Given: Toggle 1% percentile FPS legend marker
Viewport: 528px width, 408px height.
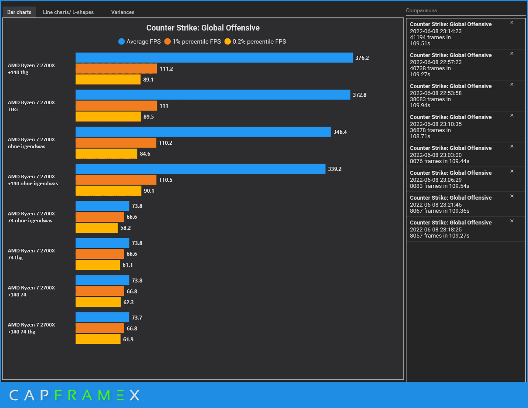Looking at the screenshot, I should click(168, 42).
